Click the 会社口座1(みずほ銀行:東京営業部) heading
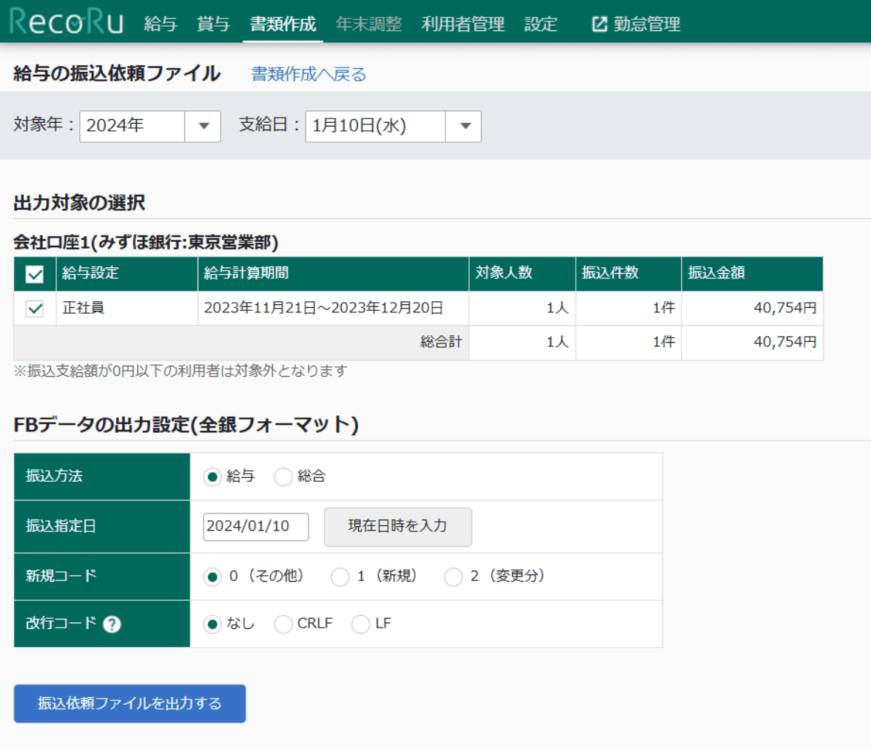This screenshot has width=871, height=749. [146, 242]
